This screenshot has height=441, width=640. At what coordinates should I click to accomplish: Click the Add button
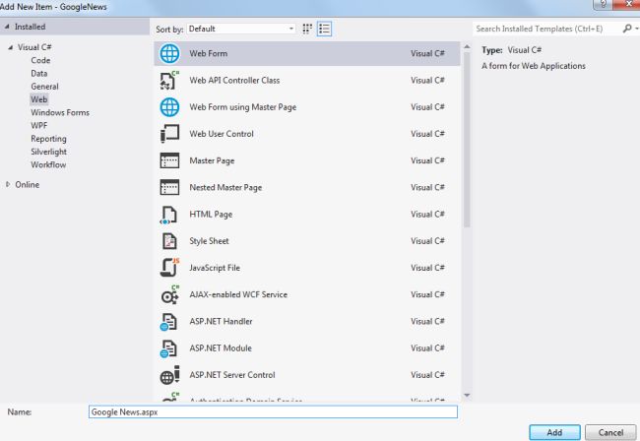554,432
